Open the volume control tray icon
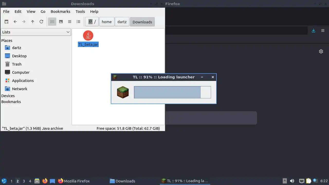The image size is (329, 185). [292, 181]
